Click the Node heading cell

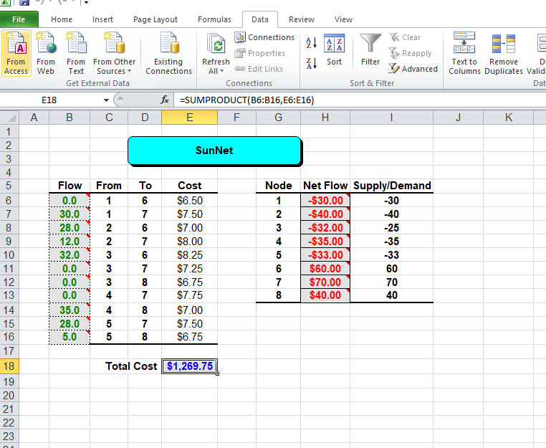click(x=278, y=186)
